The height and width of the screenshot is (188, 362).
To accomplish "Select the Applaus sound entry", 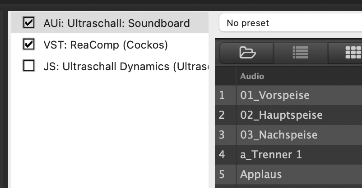I will click(261, 175).
